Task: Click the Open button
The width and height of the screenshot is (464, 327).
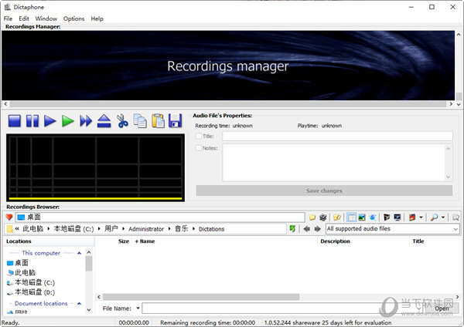Action: click(442, 308)
